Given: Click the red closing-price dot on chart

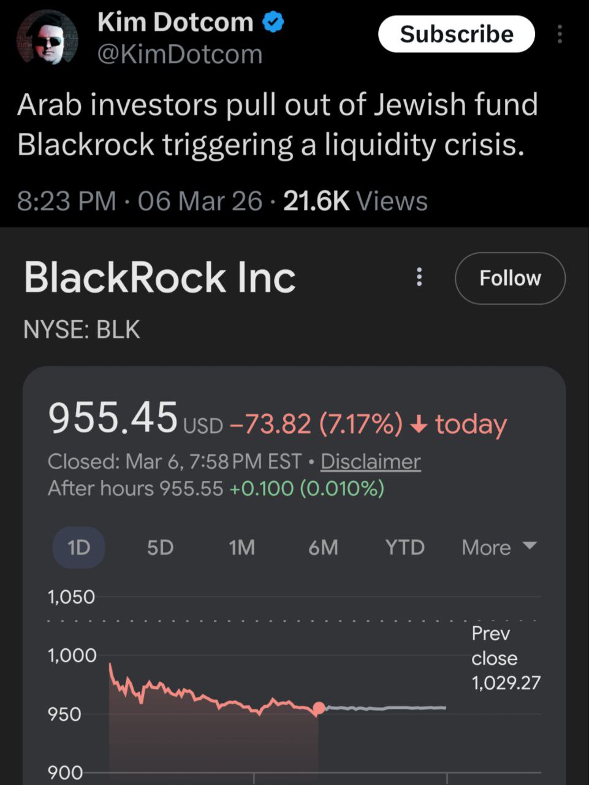Looking at the screenshot, I should pos(319,709).
